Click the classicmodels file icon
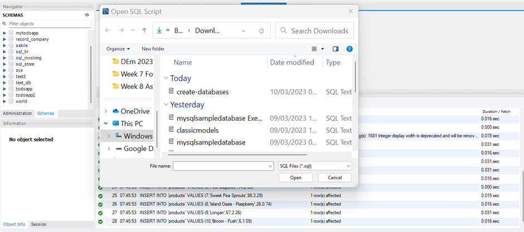This screenshot has height=232, width=524. point(172,129)
